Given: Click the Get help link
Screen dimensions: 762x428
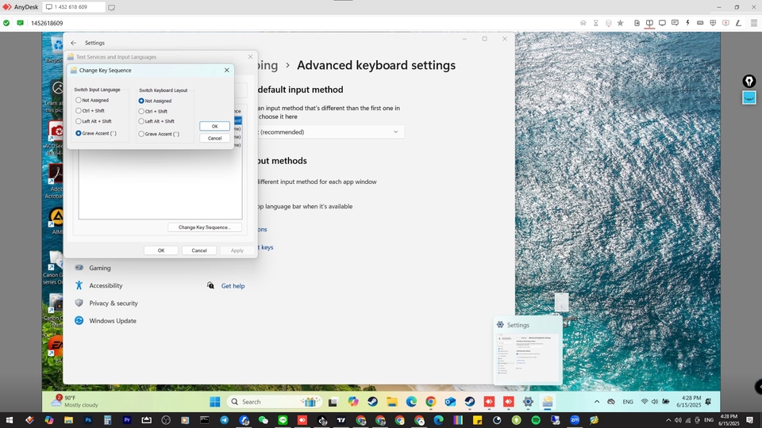Looking at the screenshot, I should (x=233, y=286).
